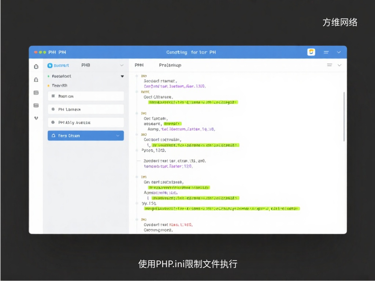The image size is (375, 281).
Task: Click the PPI Ably.tversie list item
Action: pos(85,122)
